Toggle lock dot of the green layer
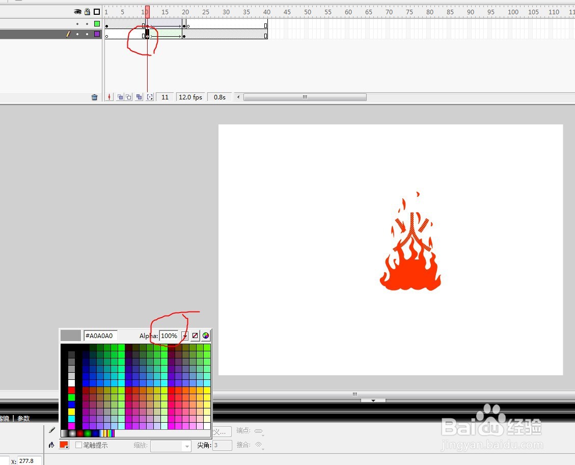The height and width of the screenshot is (465, 575). click(x=87, y=24)
